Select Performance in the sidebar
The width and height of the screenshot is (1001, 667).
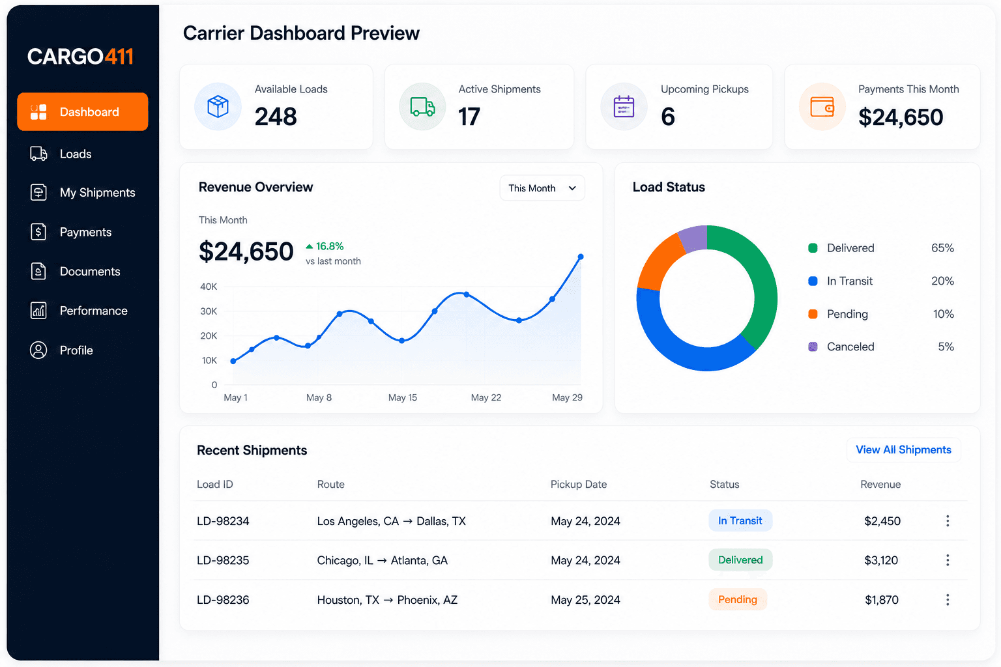point(94,311)
